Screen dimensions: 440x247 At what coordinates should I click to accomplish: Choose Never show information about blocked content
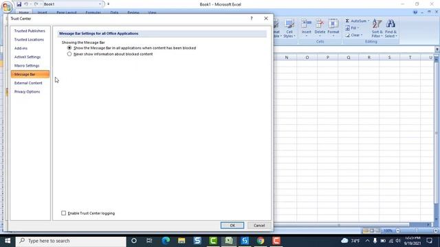(x=69, y=54)
